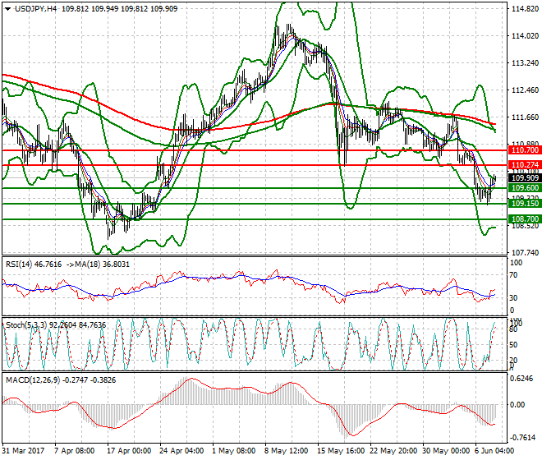
Task: Click the 114.820 price scale value
Action: [x=522, y=10]
